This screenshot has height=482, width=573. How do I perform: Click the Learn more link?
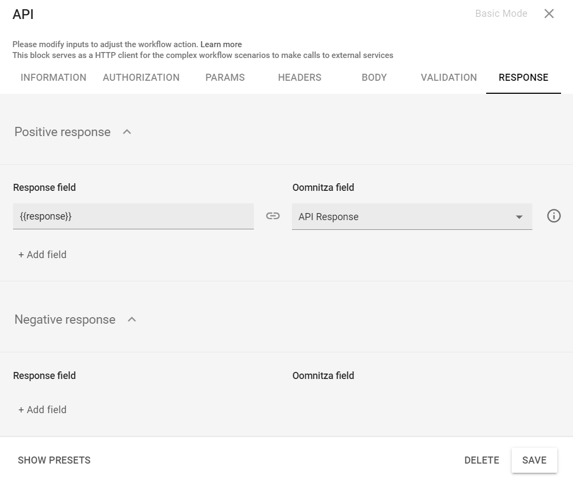coord(221,44)
